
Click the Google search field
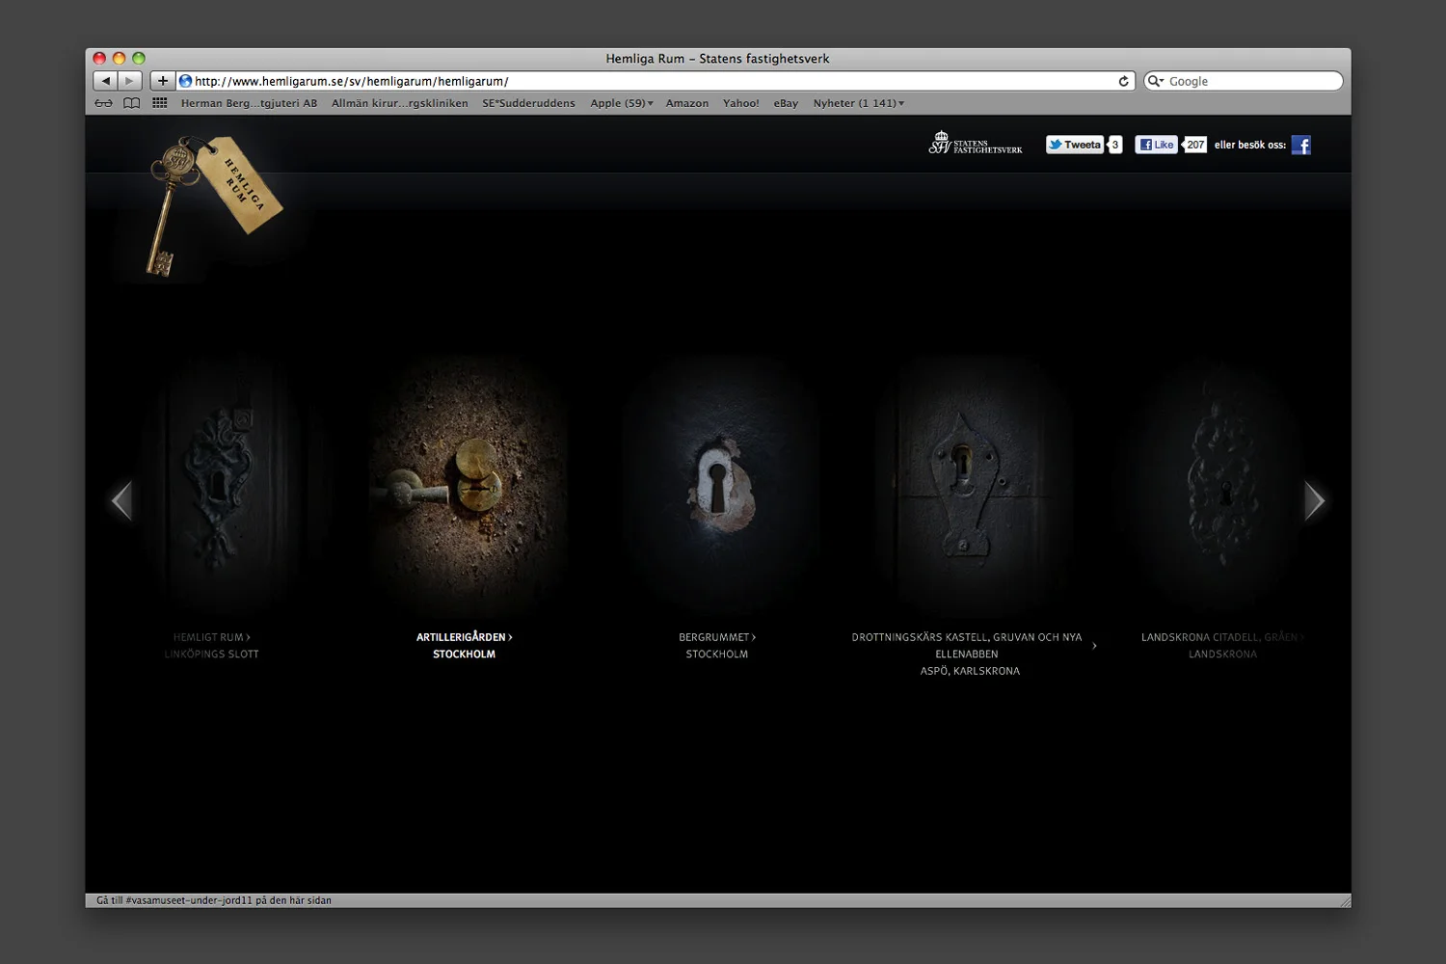click(1244, 81)
